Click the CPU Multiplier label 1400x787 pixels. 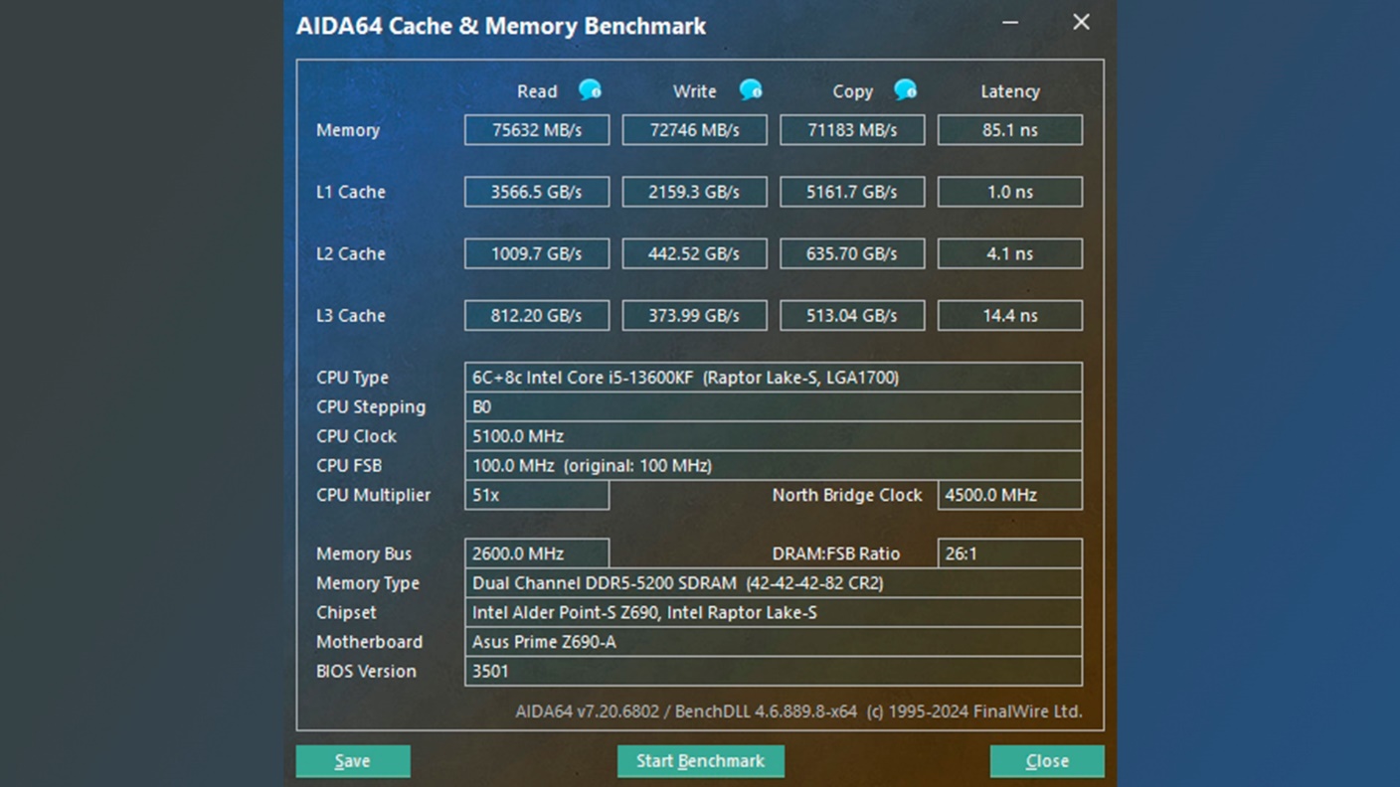click(x=374, y=495)
